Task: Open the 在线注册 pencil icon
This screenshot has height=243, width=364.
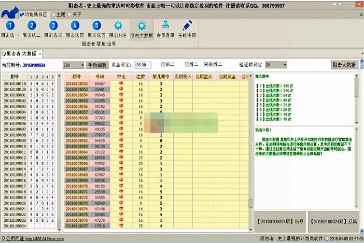Action: click(x=187, y=26)
